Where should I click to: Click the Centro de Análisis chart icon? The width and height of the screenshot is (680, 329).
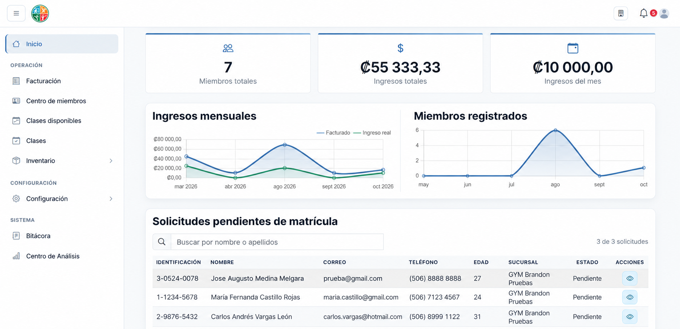(16, 256)
